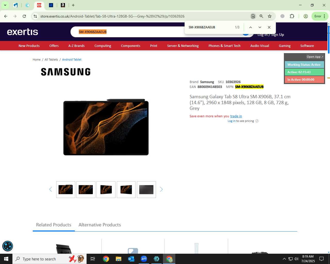Viewport: 330px width, 264px height.
Task: Click the zoom magnifier icon in address bar
Action: 261,16
